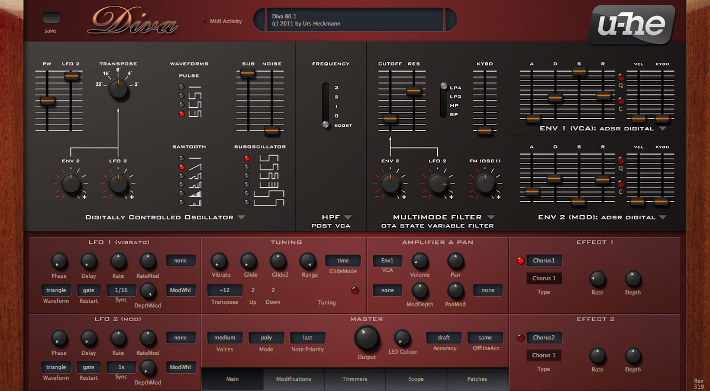Click the Glide2 knob in Tuning
710x391 pixels.
[278, 261]
